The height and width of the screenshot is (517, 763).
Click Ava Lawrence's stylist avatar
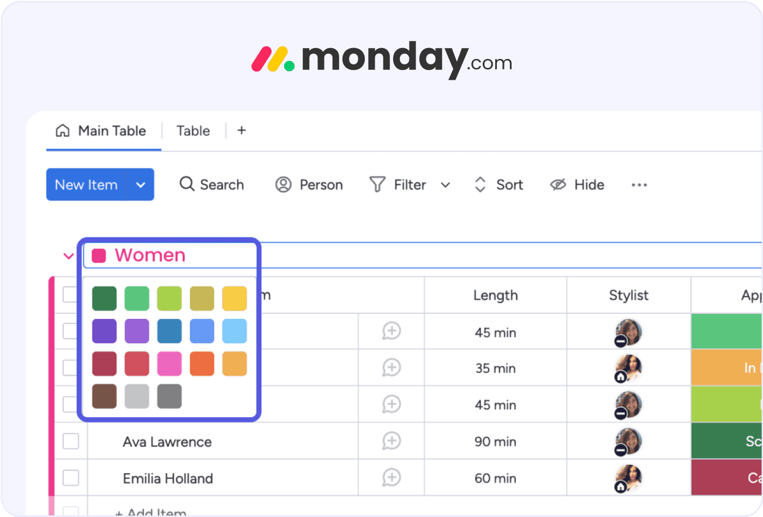pos(628,442)
